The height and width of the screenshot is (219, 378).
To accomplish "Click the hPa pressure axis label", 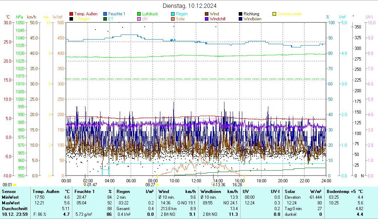I will [19, 17].
